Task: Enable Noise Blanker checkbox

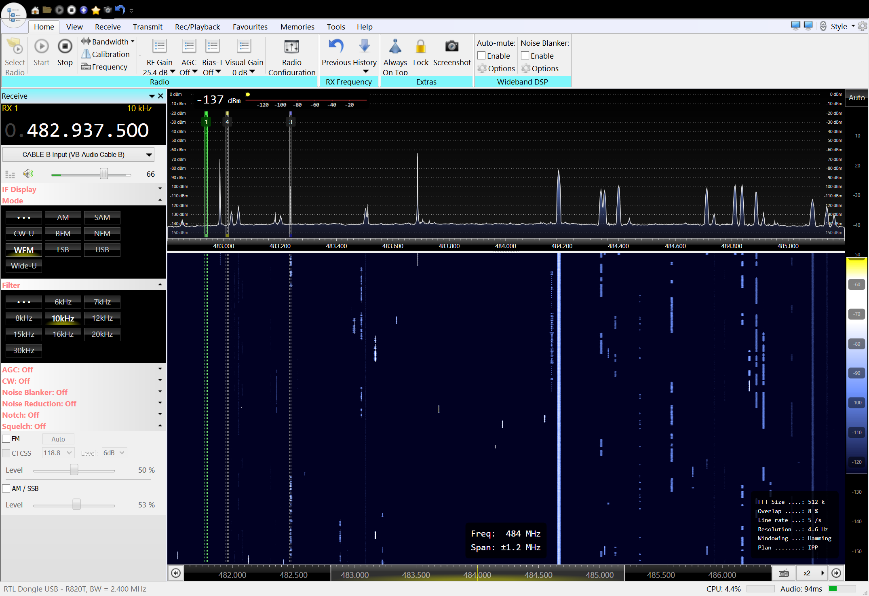Action: pyautogui.click(x=525, y=56)
